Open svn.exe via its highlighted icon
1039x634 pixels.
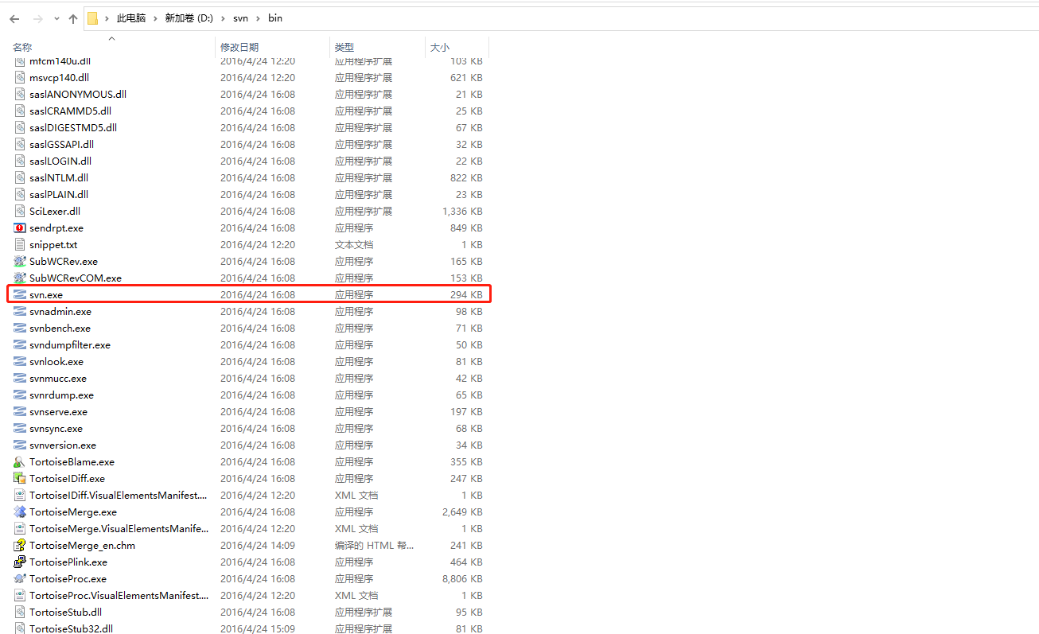click(19, 294)
